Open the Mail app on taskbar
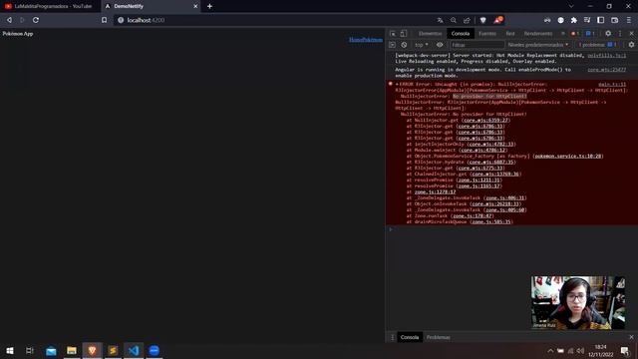The height and width of the screenshot is (359, 638). coord(51,350)
